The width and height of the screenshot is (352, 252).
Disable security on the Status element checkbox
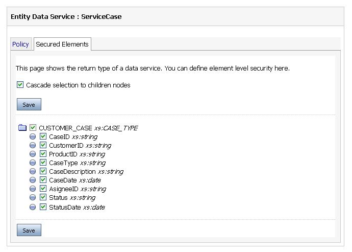pyautogui.click(x=43, y=198)
